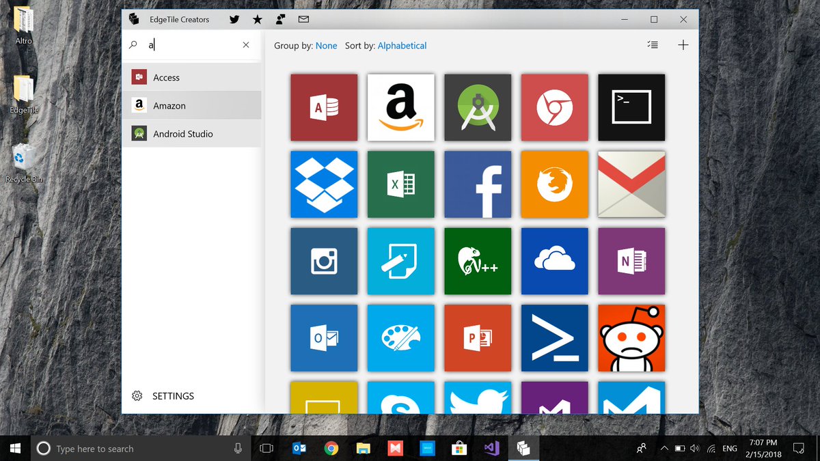This screenshot has height=461, width=820.
Task: Open Visual Studio from the taskbar
Action: click(491, 448)
